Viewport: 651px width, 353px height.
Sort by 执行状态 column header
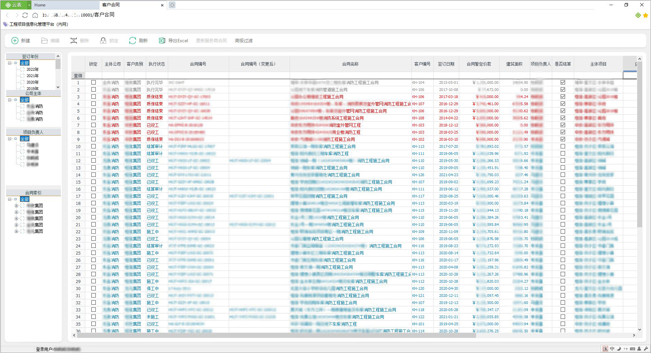157,64
